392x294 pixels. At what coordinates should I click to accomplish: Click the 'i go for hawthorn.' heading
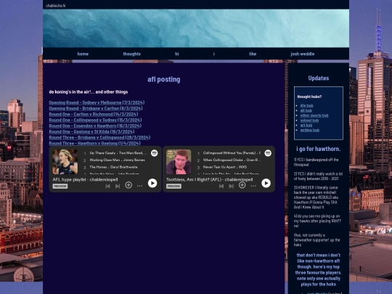coord(319,149)
